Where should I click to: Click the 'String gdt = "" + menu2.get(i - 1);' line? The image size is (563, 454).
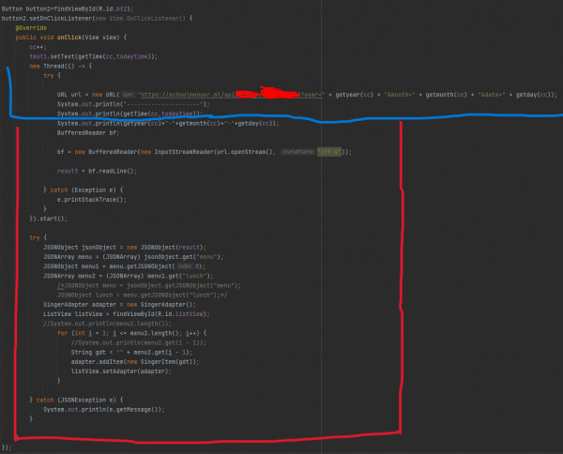pos(131,353)
